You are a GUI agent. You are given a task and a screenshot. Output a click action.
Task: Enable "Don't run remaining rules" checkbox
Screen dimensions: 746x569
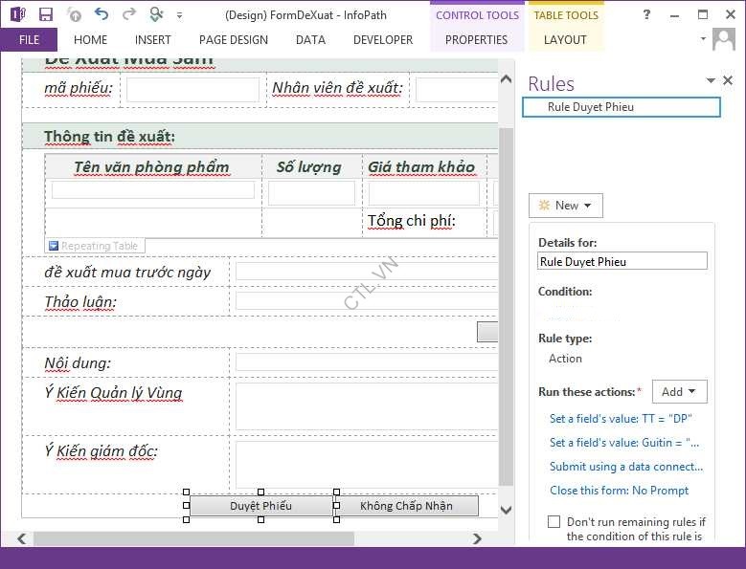554,522
